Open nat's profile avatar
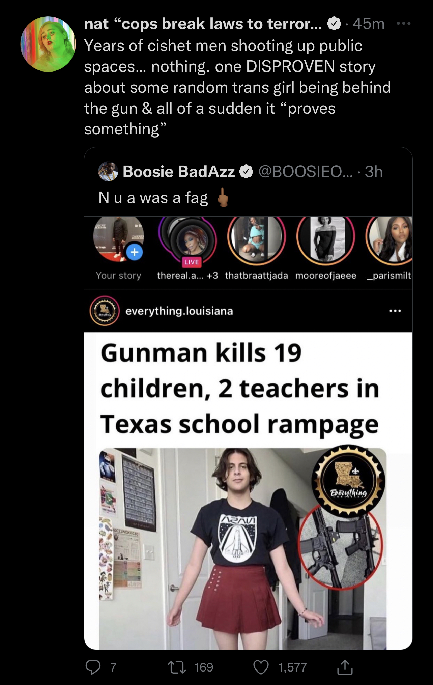This screenshot has height=685, width=433. pos(48,44)
